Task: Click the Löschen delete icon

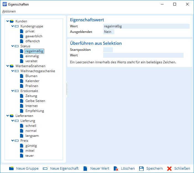Action: coord(116,169)
